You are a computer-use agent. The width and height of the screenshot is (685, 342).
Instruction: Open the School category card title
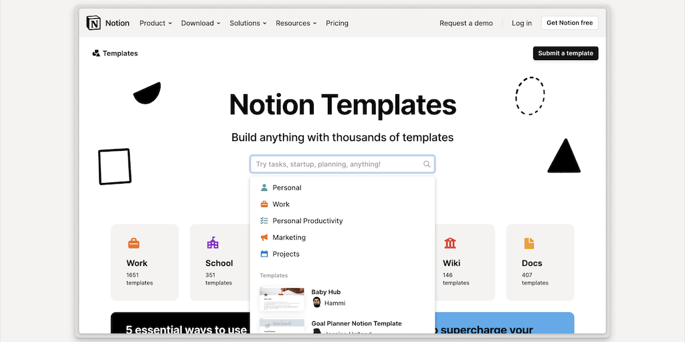[x=219, y=263]
